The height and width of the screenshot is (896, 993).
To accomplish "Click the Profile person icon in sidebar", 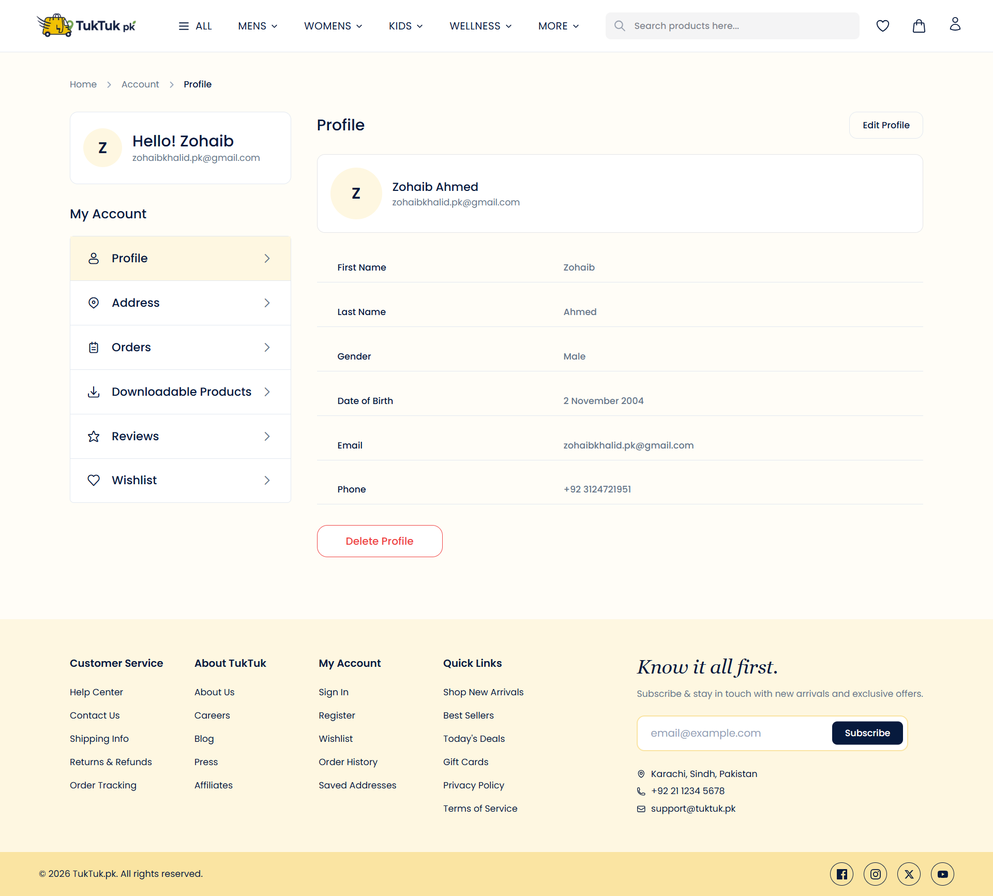I will (x=94, y=258).
